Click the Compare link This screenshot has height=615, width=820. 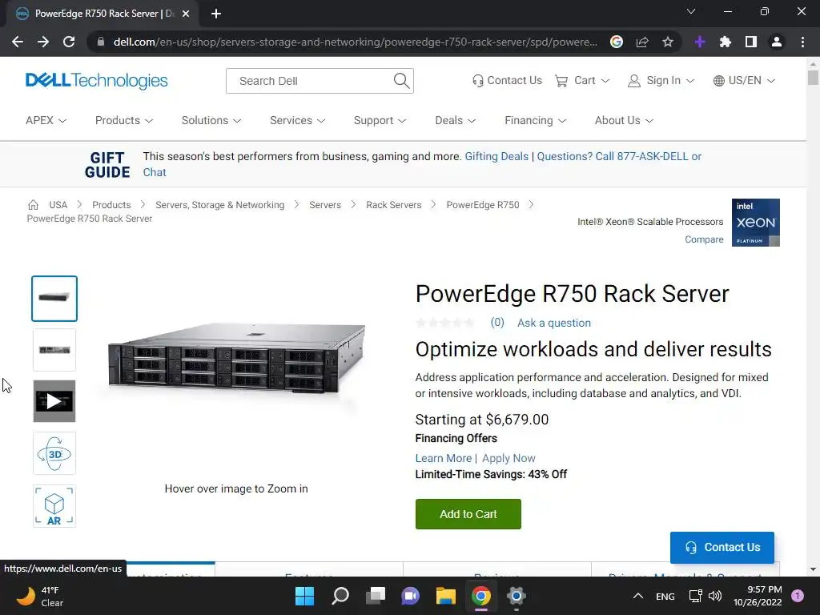click(704, 239)
